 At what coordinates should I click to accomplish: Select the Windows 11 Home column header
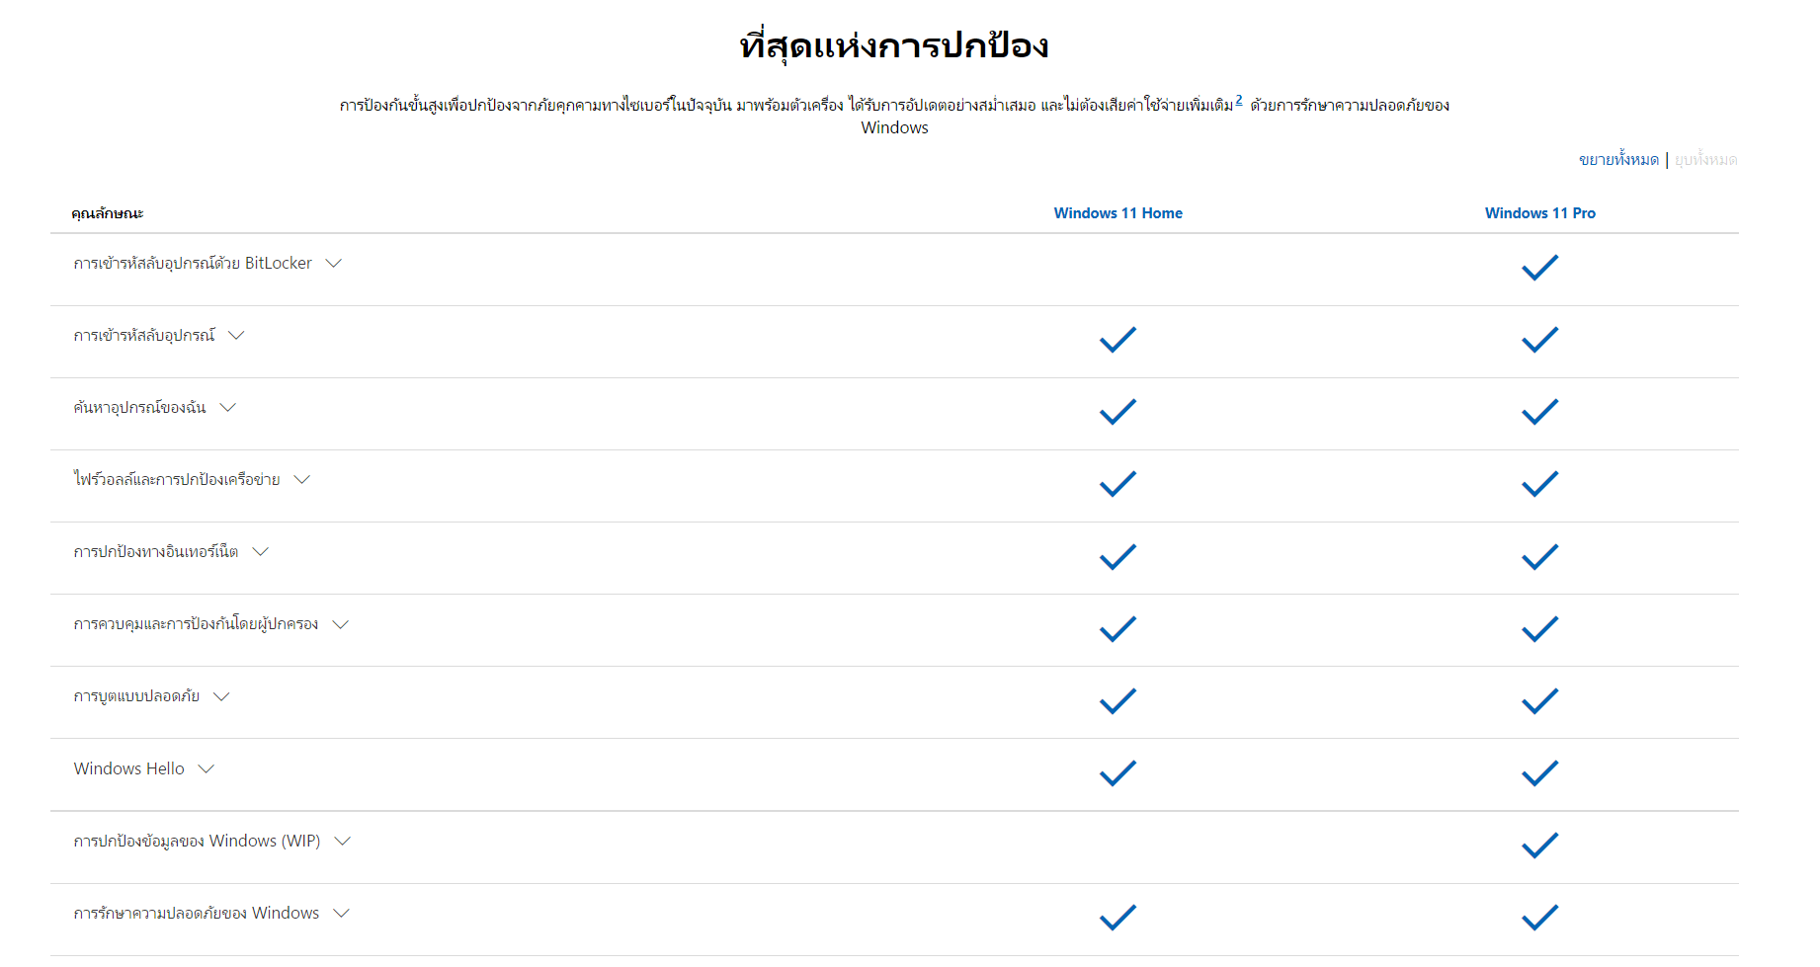pos(1117,213)
